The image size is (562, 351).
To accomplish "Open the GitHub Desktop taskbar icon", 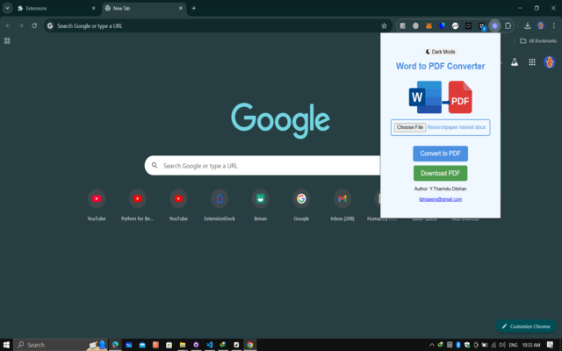I will pos(196,345).
